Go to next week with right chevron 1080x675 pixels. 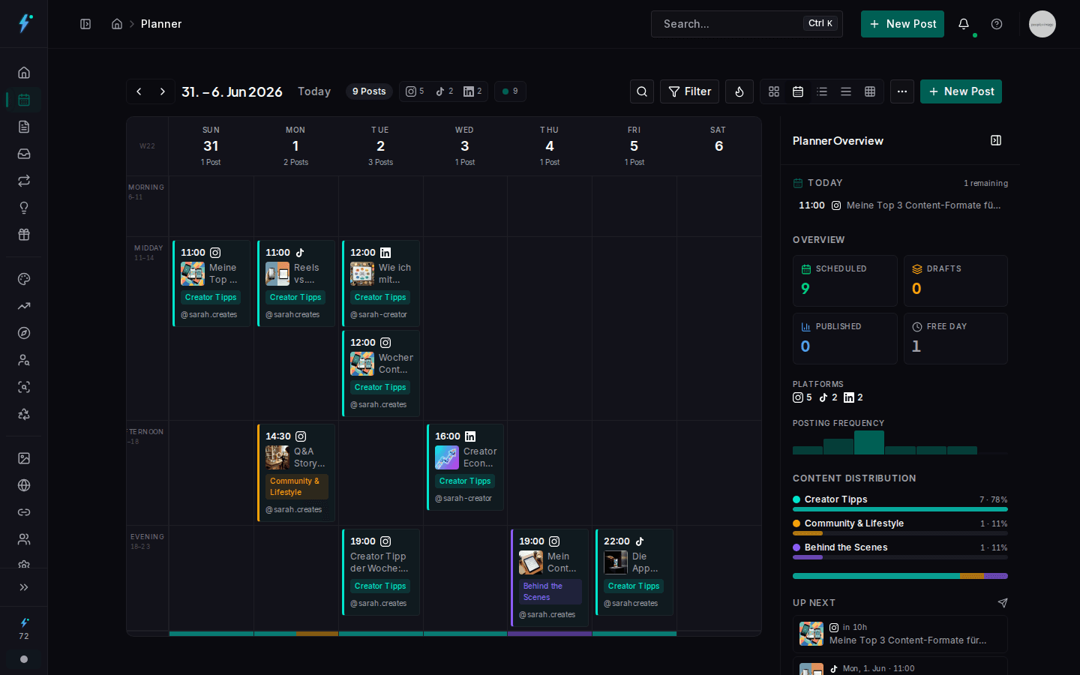[163, 91]
